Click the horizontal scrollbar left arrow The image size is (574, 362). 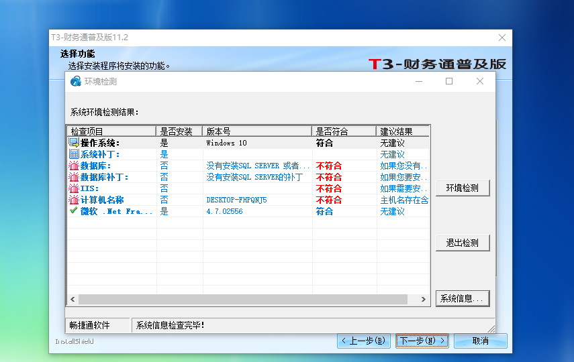(x=73, y=299)
